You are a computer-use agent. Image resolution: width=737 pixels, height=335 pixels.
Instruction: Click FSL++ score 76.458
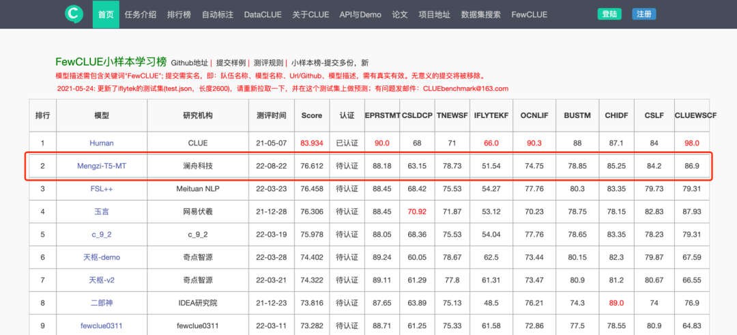312,188
